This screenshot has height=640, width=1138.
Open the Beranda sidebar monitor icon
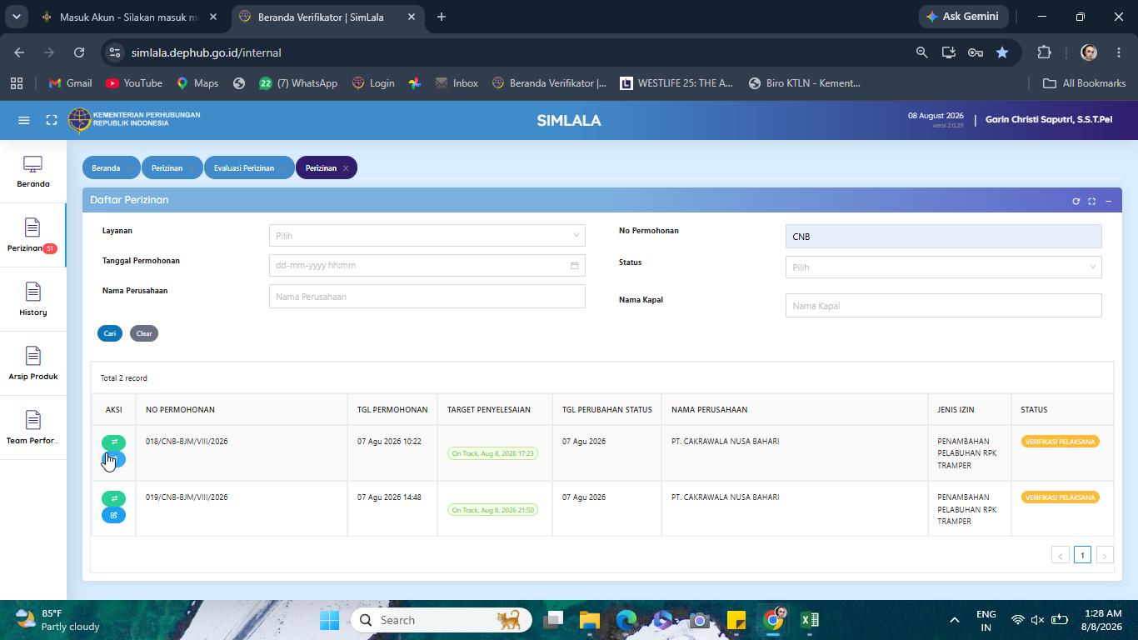(32, 165)
